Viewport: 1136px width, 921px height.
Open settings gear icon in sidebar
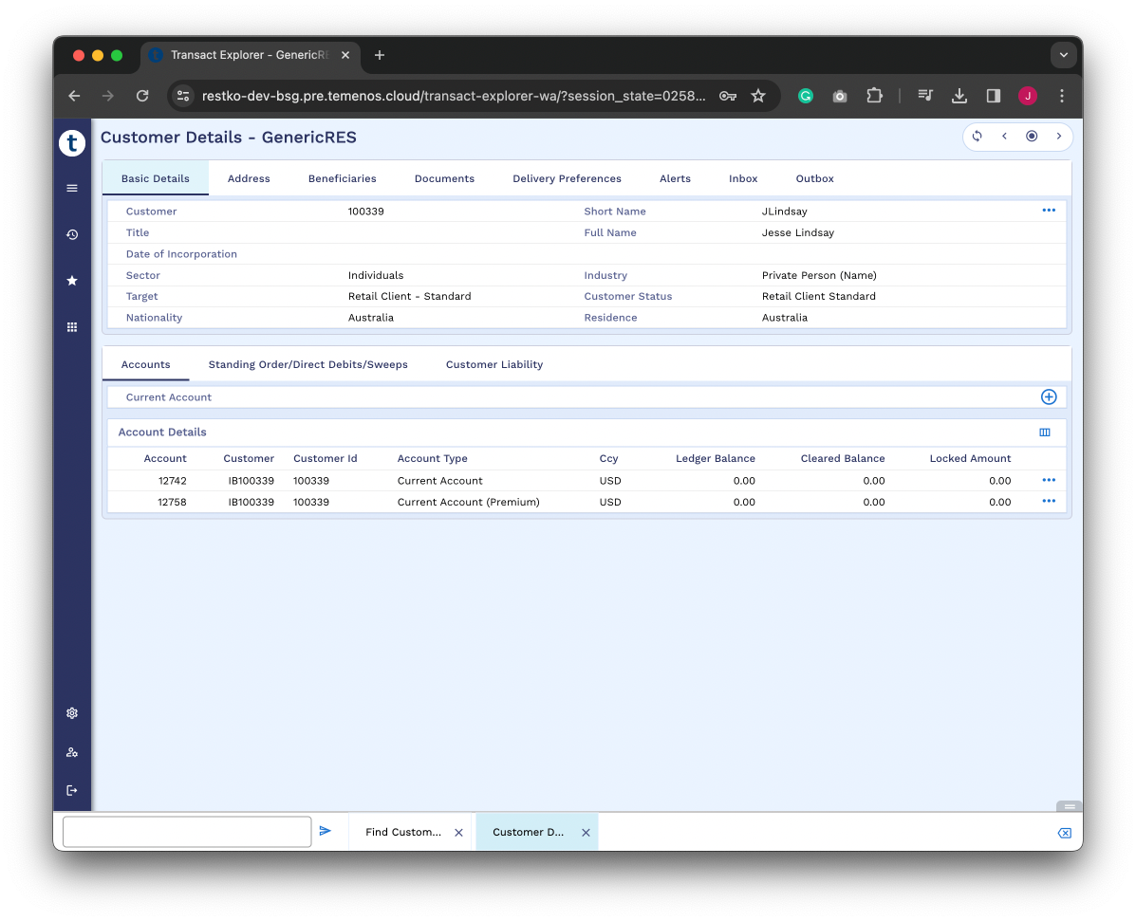click(72, 713)
